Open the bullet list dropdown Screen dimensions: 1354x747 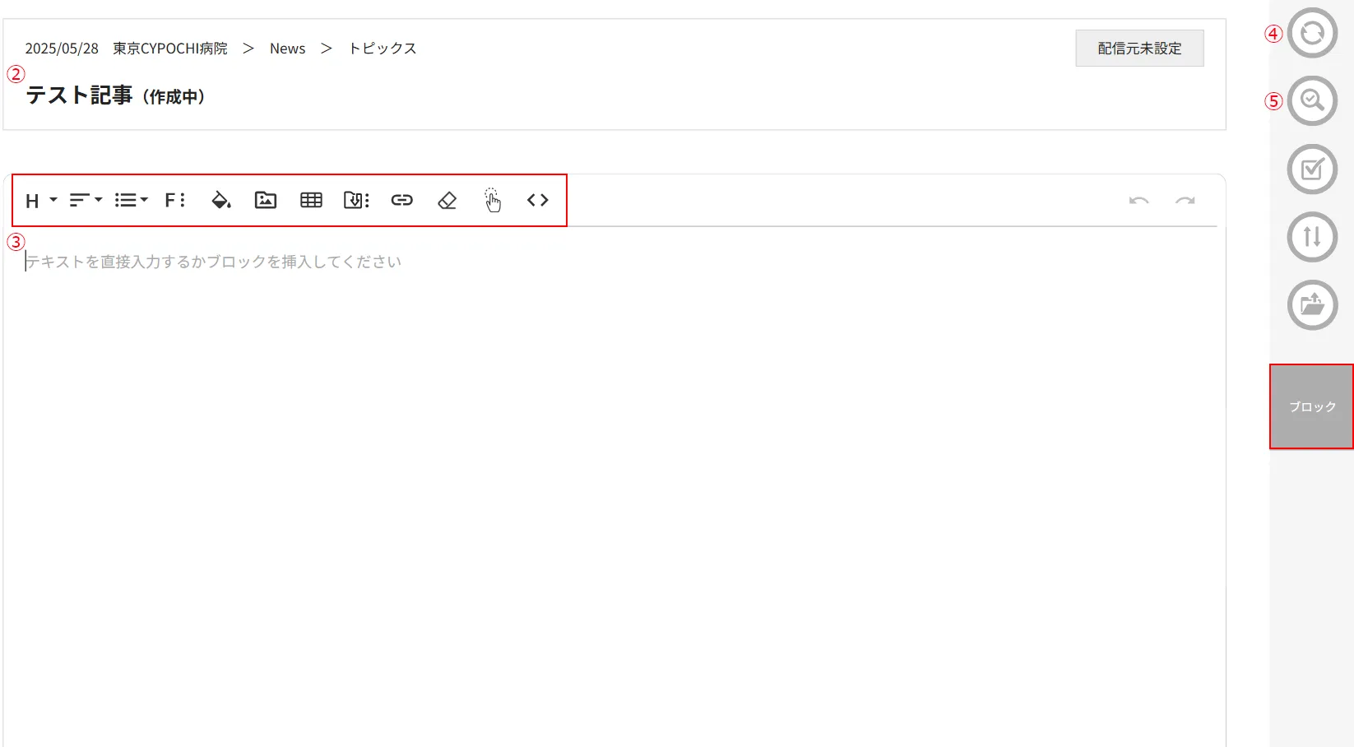[x=131, y=200]
